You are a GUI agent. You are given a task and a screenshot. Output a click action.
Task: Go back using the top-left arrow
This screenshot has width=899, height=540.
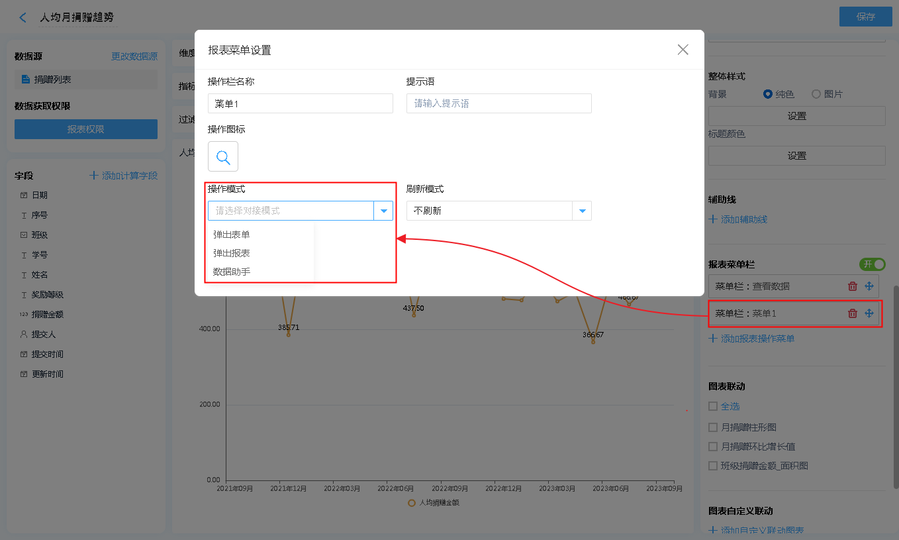(x=23, y=18)
